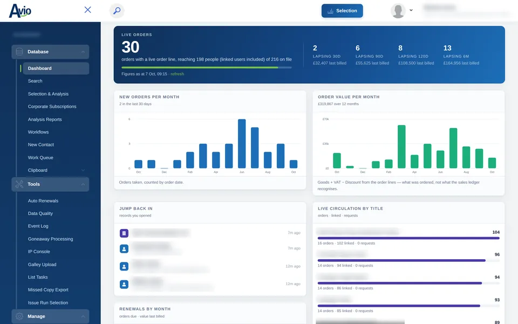Open Event Log
The width and height of the screenshot is (518, 324).
coord(38,226)
